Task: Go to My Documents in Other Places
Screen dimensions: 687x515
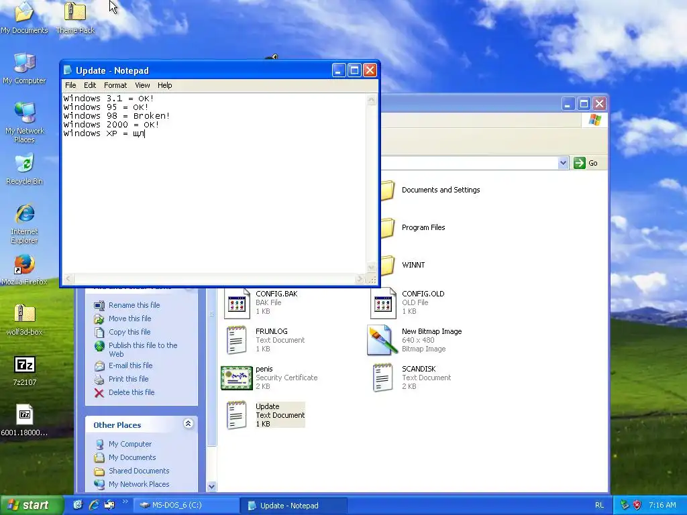Action: [132, 457]
